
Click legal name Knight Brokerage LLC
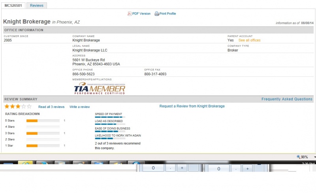pos(90,50)
